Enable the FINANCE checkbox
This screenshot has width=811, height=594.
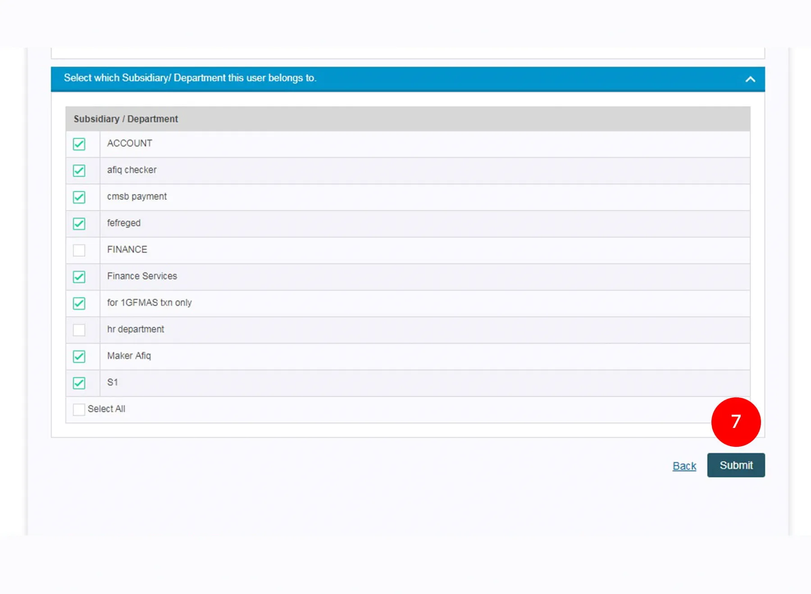pyautogui.click(x=79, y=250)
